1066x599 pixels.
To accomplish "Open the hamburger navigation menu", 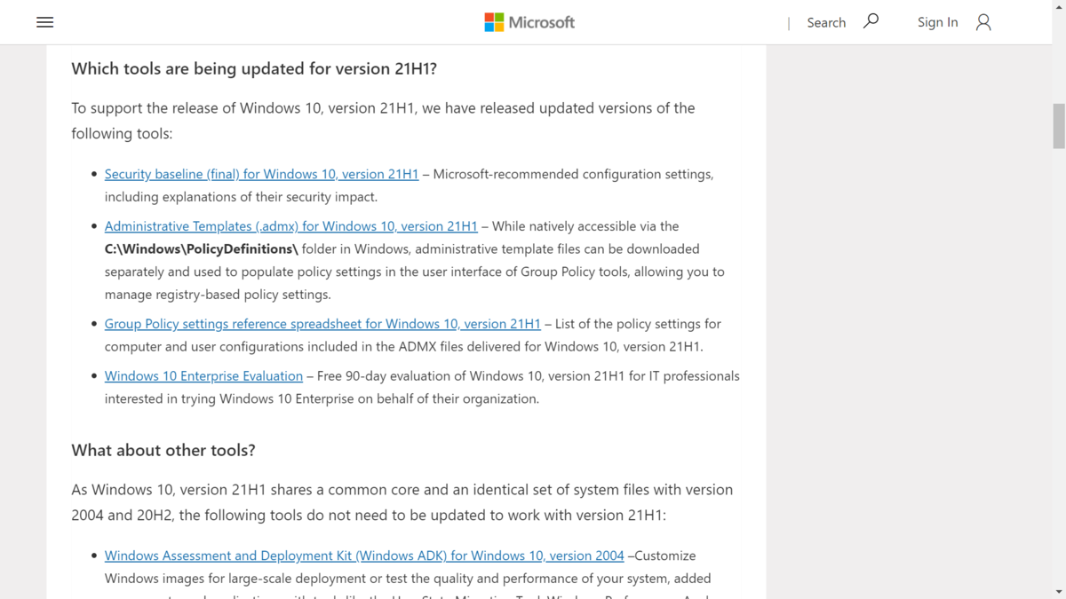I will pyautogui.click(x=45, y=22).
